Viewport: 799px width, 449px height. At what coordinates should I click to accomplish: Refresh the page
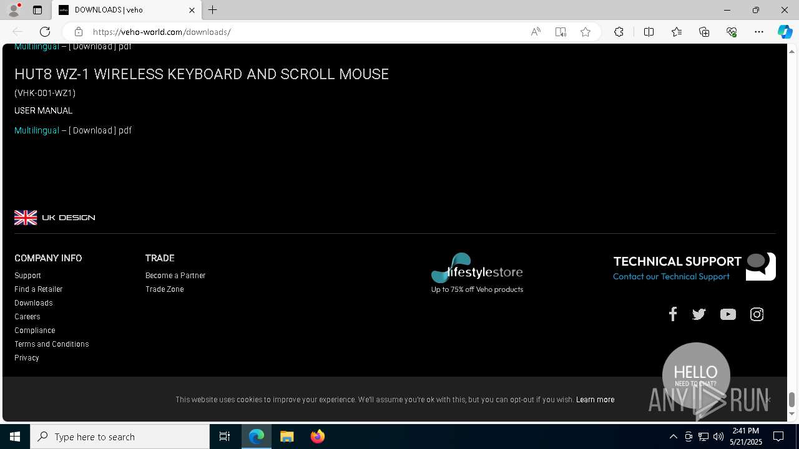coord(45,32)
